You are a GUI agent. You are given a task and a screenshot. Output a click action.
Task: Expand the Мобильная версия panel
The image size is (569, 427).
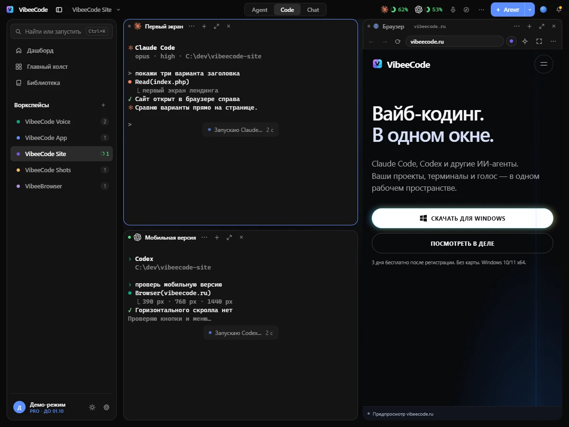(229, 237)
